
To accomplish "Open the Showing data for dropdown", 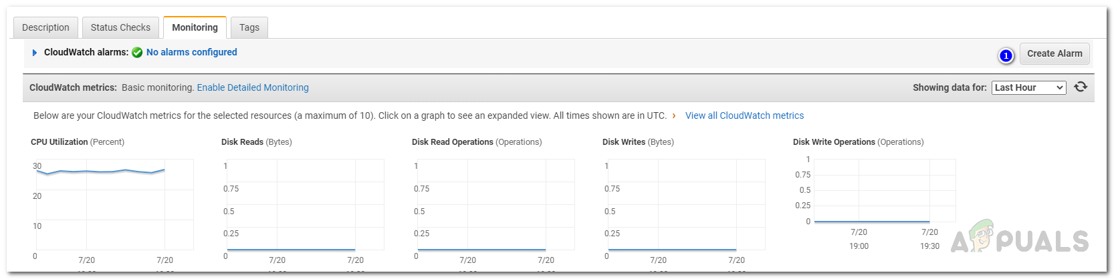I will (1028, 87).
